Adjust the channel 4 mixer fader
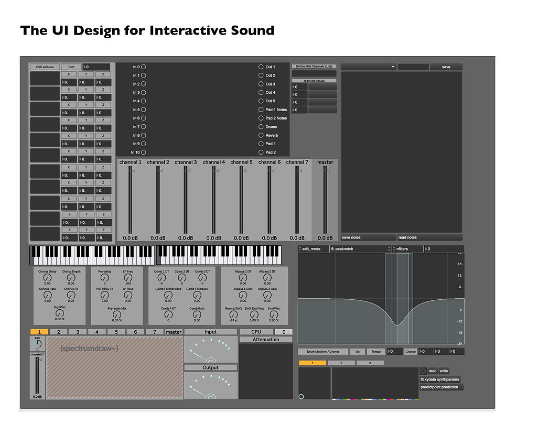Image resolution: width=549 pixels, height=424 pixels. [x=213, y=200]
